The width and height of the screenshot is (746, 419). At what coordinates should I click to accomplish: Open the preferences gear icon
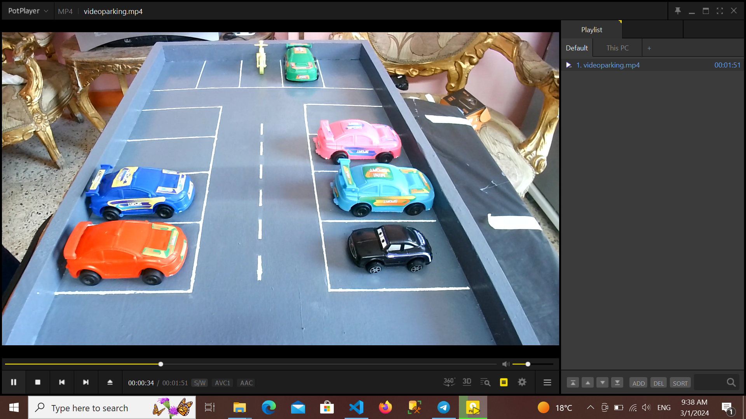click(x=522, y=382)
